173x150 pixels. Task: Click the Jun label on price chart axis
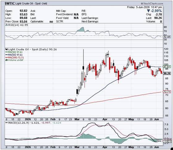tap(156, 119)
